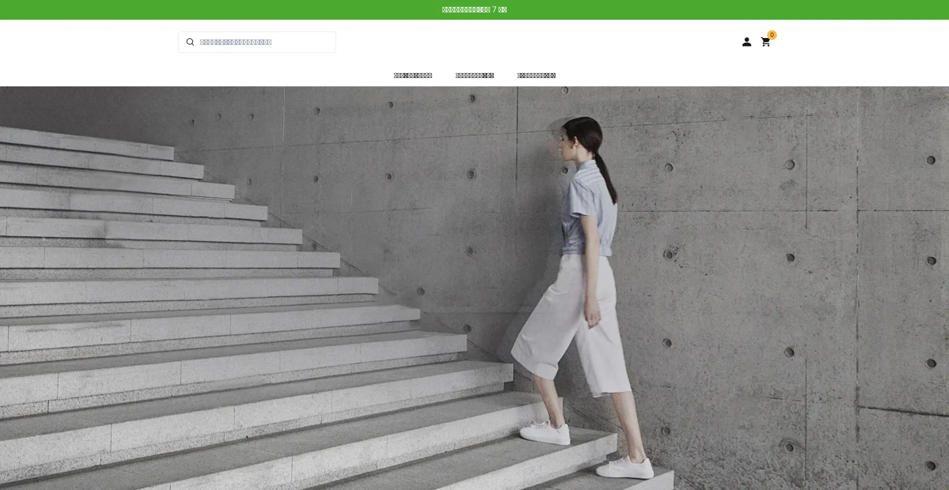Open the first navigation menu item
The height and width of the screenshot is (490, 949).
pyautogui.click(x=413, y=75)
